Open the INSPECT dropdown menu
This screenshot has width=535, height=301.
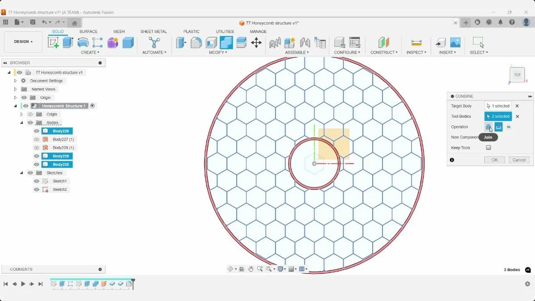(416, 53)
